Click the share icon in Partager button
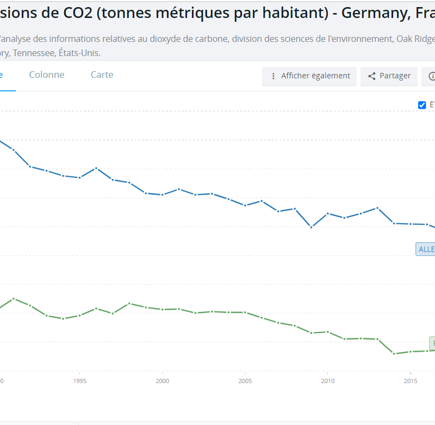Image resolution: width=435 pixels, height=425 pixels. [x=372, y=76]
